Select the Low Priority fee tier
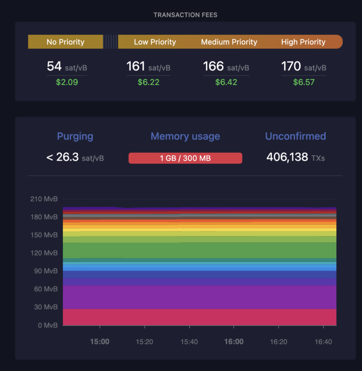Image resolution: width=362 pixels, height=371 pixels. click(x=155, y=42)
